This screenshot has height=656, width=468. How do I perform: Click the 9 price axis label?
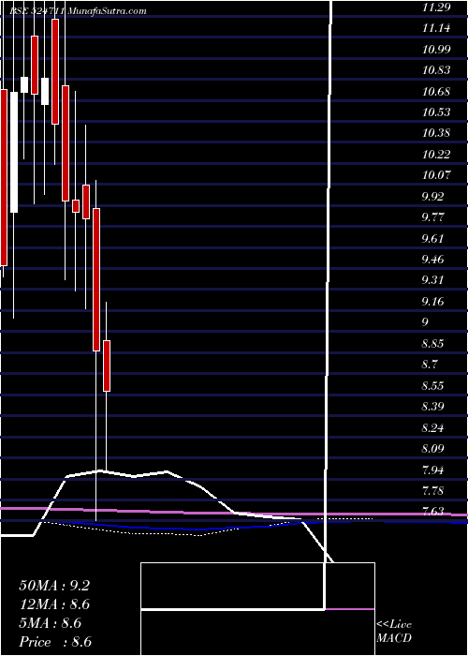(426, 322)
